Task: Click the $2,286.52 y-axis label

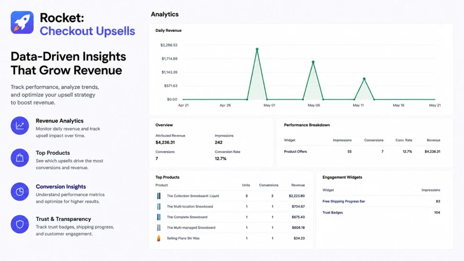Action: point(169,45)
